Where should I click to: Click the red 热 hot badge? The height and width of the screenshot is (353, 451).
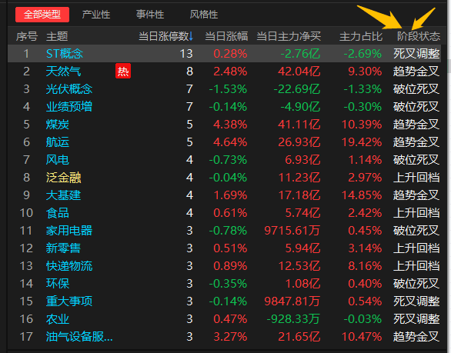[123, 71]
